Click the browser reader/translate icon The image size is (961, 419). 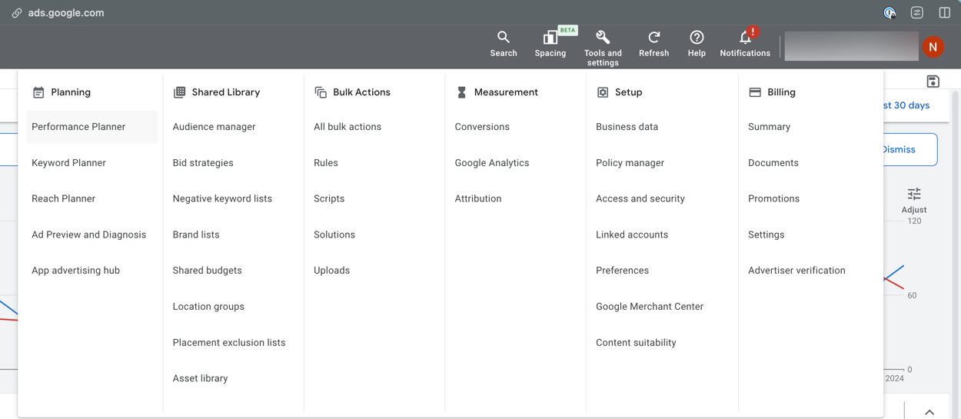point(917,13)
